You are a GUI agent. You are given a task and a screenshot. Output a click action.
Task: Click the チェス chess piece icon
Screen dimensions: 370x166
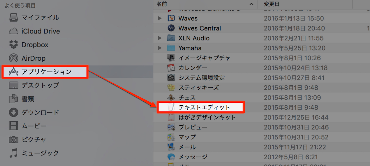(x=171, y=98)
